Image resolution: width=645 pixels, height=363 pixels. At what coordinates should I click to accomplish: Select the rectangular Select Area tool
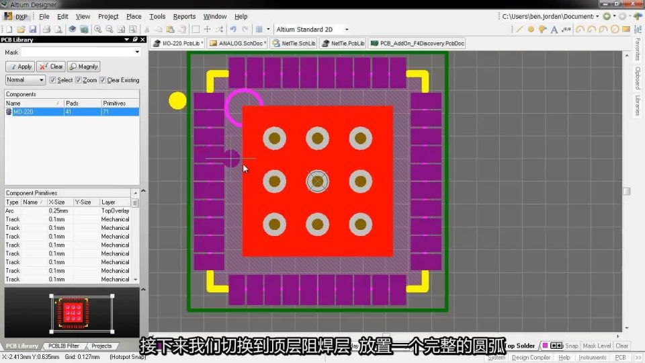[196, 30]
